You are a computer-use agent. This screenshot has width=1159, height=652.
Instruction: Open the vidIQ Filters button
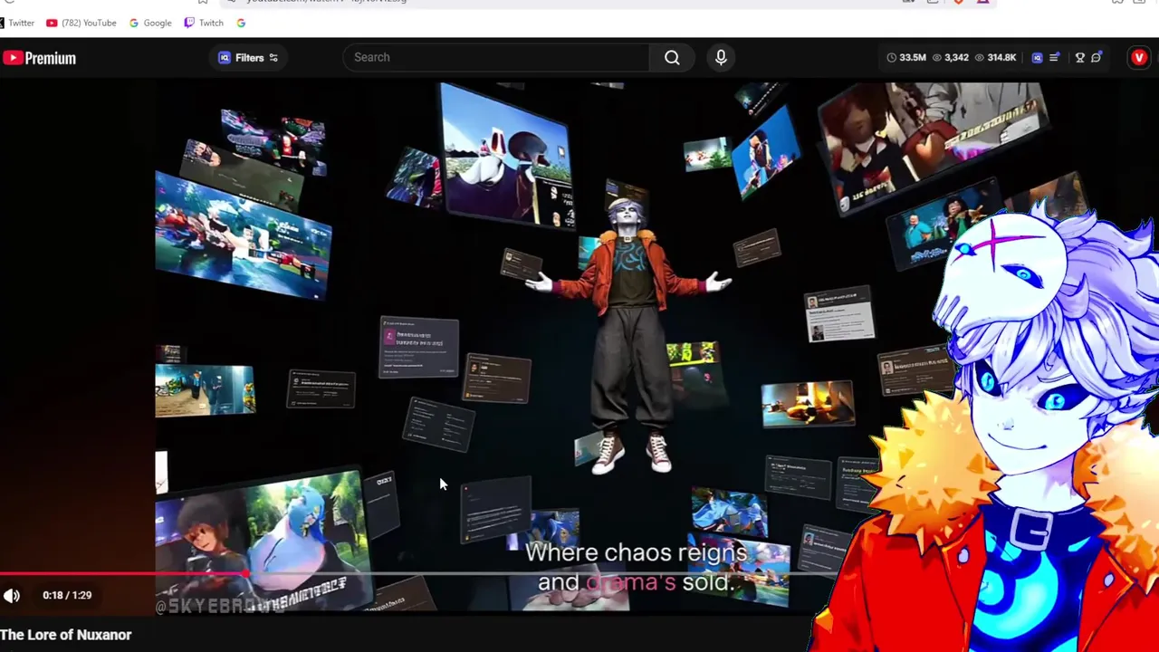[x=248, y=58]
